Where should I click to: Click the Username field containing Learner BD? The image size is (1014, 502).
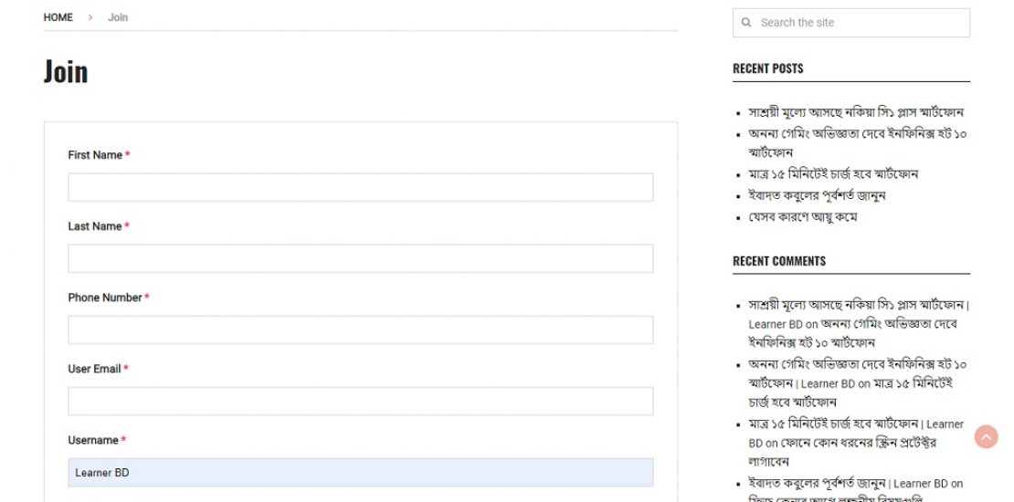pyautogui.click(x=360, y=472)
